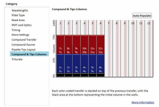Go to Pipette Tips Layout

click(x=24, y=50)
